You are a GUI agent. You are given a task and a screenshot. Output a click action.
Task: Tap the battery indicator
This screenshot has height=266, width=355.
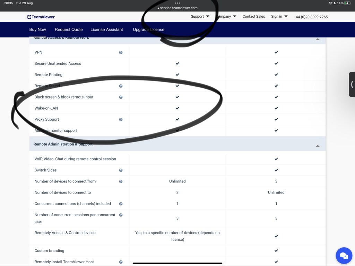[347, 3]
